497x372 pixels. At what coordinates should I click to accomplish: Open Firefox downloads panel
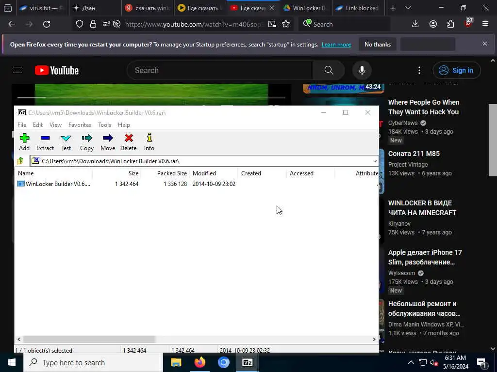coord(415,24)
